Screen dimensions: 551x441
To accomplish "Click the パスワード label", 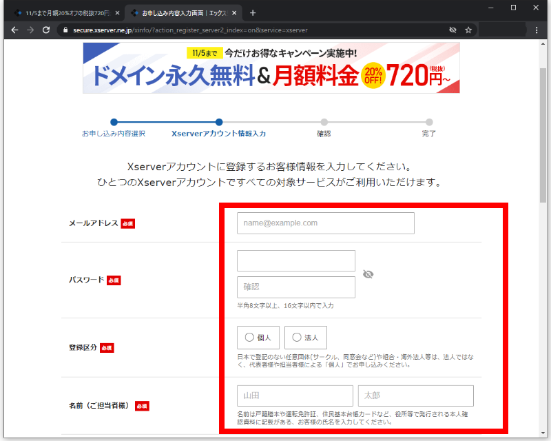I will coord(87,280).
